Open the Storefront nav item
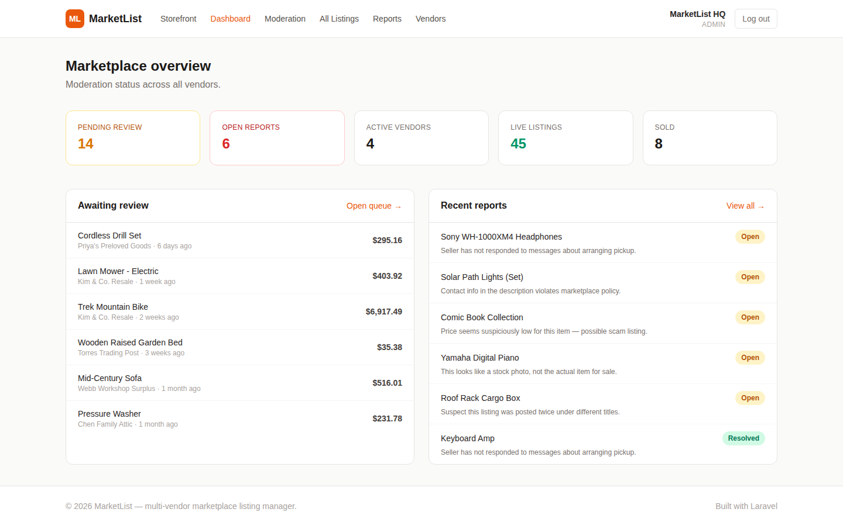 click(x=179, y=19)
